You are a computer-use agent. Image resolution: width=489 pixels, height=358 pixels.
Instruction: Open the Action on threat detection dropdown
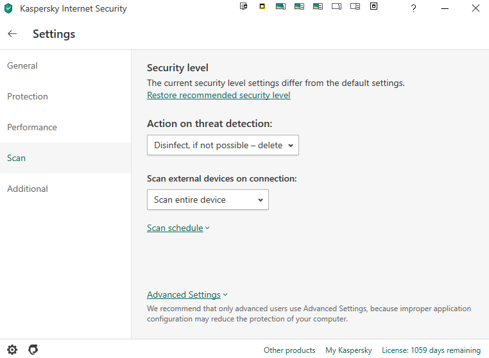click(x=223, y=145)
